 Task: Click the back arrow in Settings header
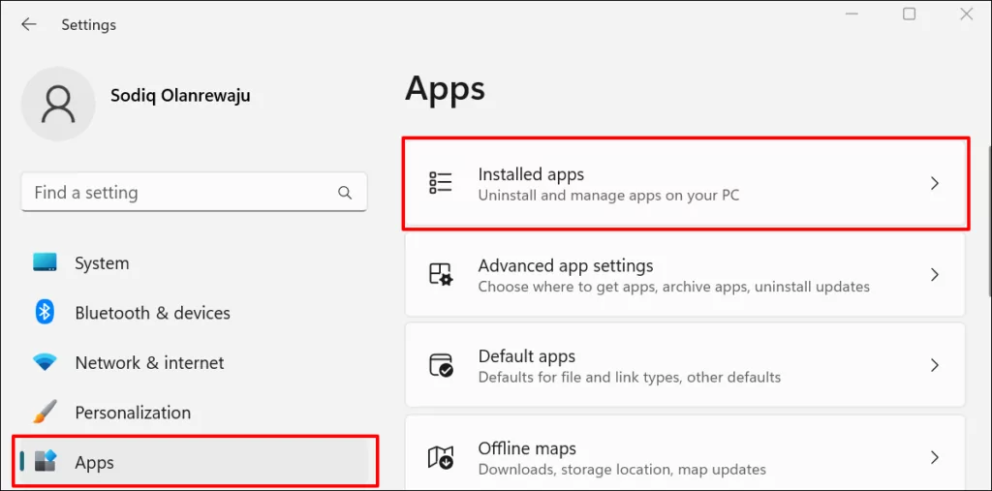[28, 24]
